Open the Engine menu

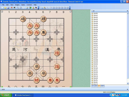17,5
